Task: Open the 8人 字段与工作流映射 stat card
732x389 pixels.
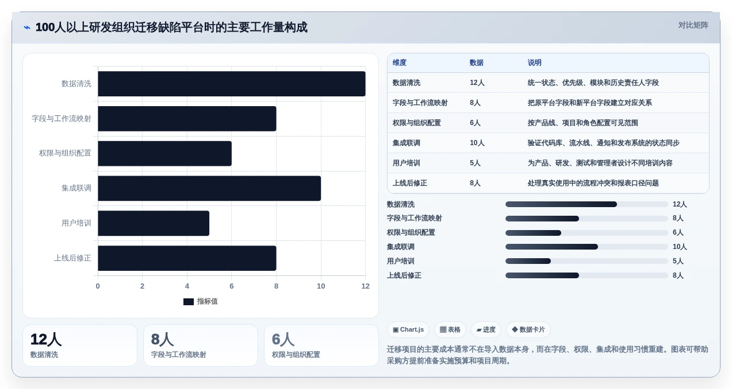Action: coord(201,345)
